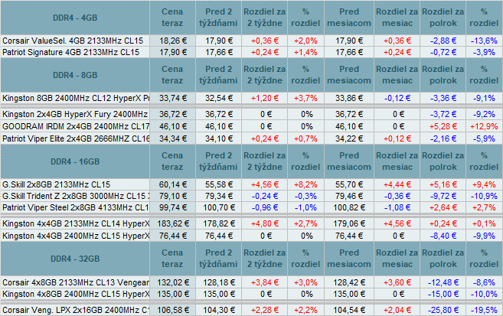Click the -9,72 € half-year difference

pyautogui.click(x=443, y=196)
